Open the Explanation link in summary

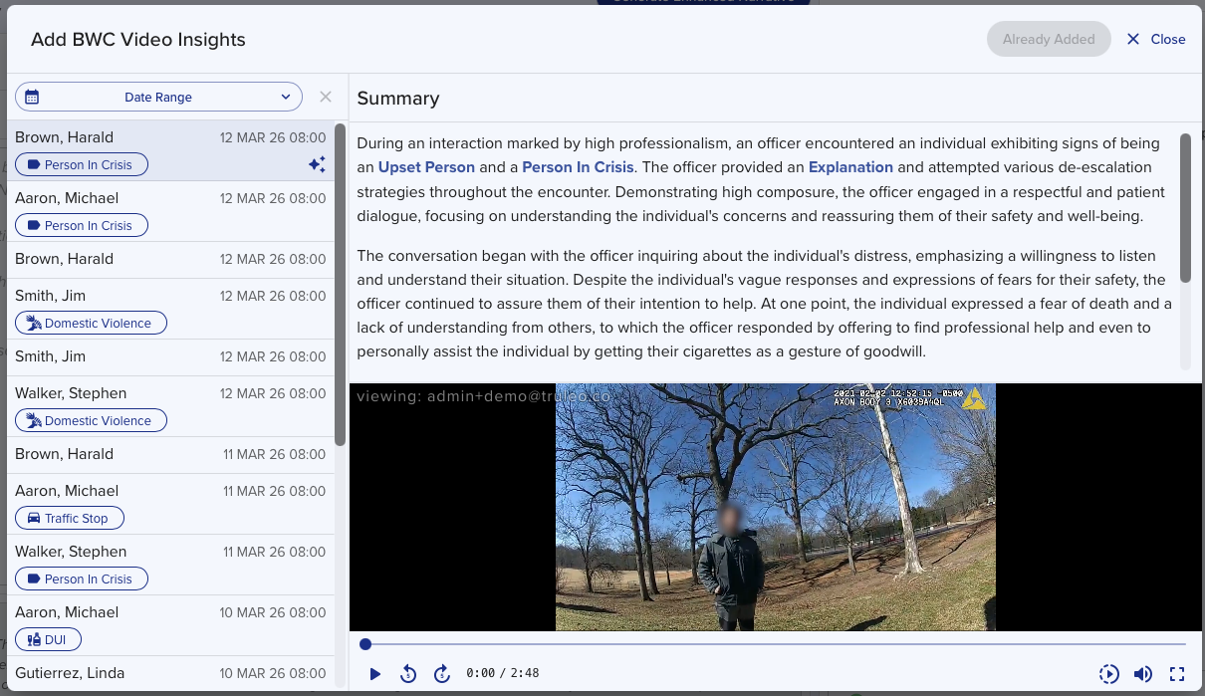pos(850,167)
